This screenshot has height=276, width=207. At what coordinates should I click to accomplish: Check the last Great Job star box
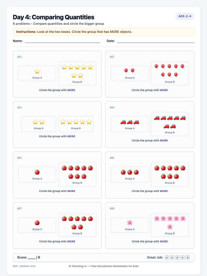pos(188,257)
